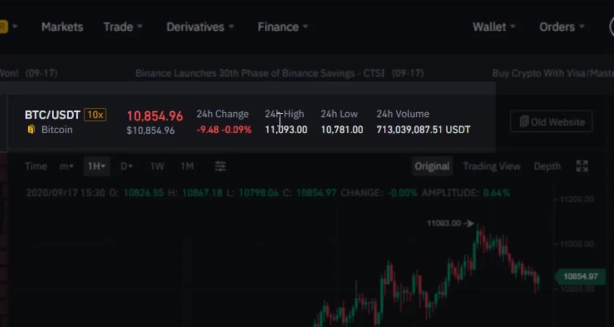614x327 pixels.
Task: Click the fullscreen expand chart icon
Action: [581, 166]
